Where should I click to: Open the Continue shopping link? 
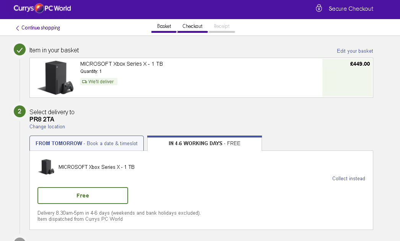coord(41,28)
